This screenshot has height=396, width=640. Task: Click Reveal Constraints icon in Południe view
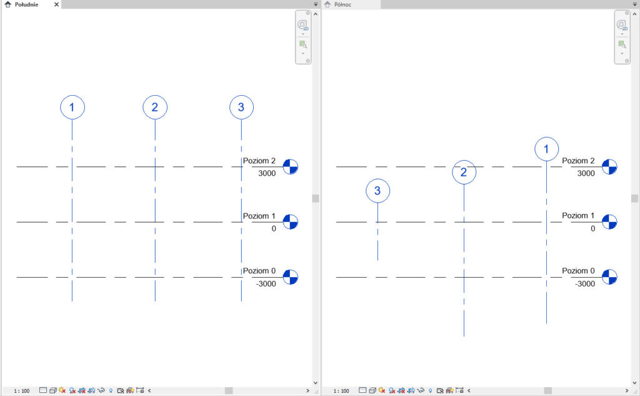pyautogui.click(x=140, y=390)
